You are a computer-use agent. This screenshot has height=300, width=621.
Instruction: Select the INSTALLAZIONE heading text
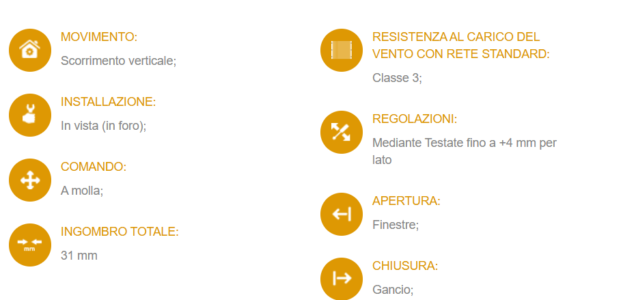pyautogui.click(x=108, y=102)
